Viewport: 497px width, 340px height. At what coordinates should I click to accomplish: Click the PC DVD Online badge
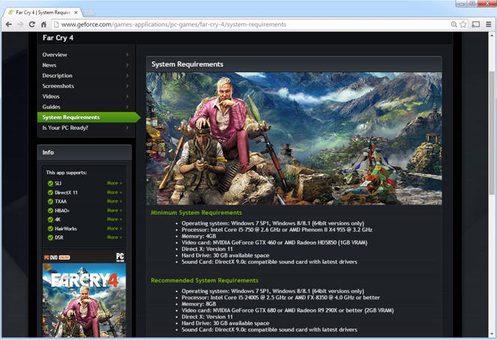point(57,257)
